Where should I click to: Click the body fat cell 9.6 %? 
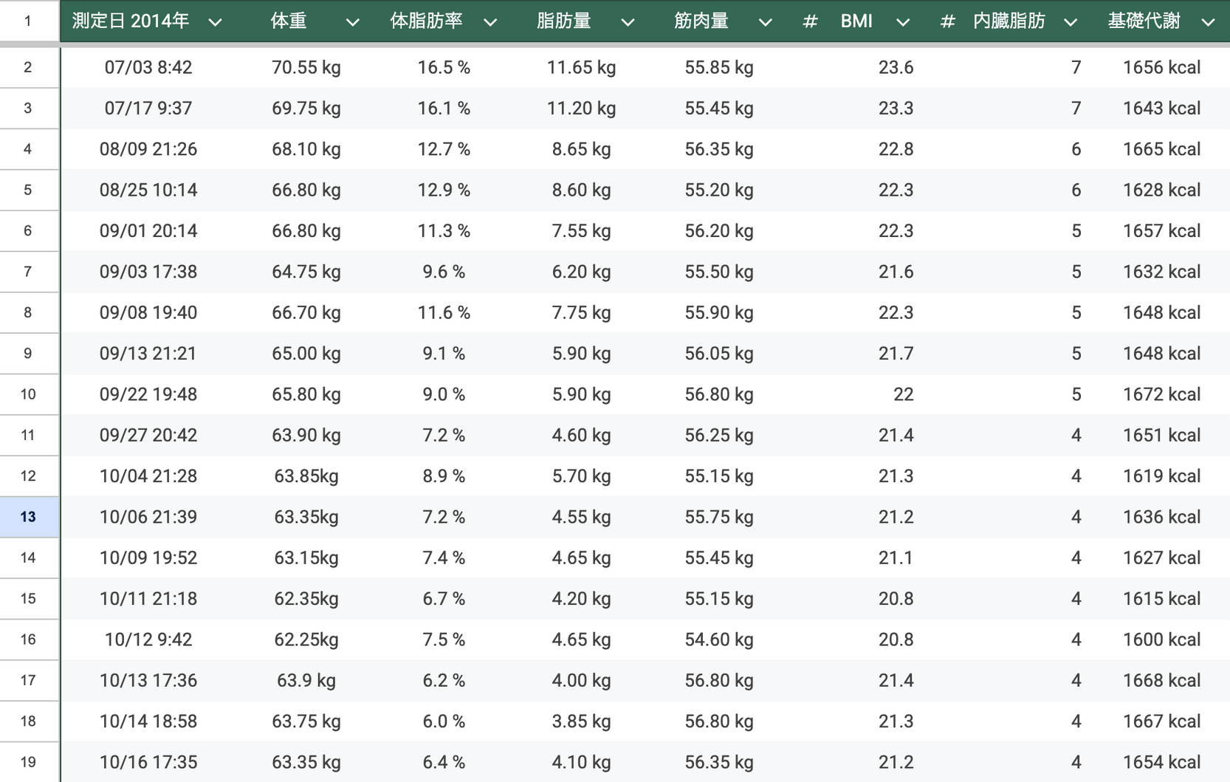pyautogui.click(x=444, y=272)
